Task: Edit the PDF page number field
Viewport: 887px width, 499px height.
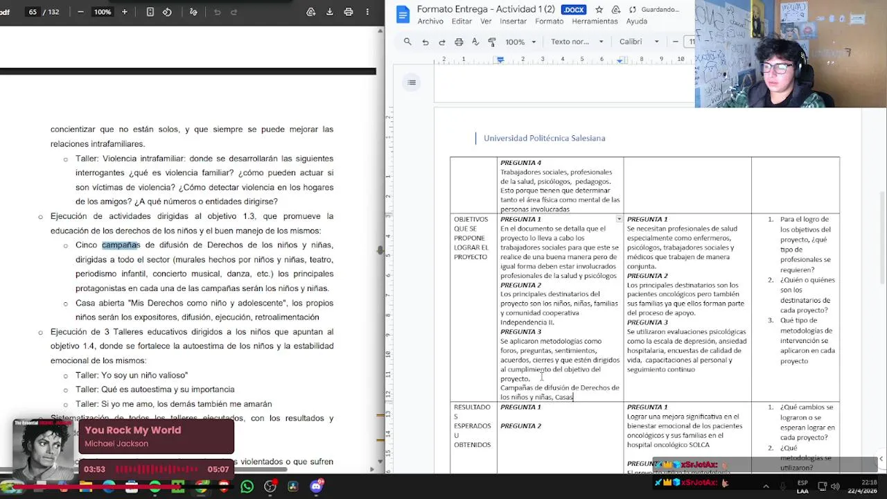Action: [x=33, y=12]
